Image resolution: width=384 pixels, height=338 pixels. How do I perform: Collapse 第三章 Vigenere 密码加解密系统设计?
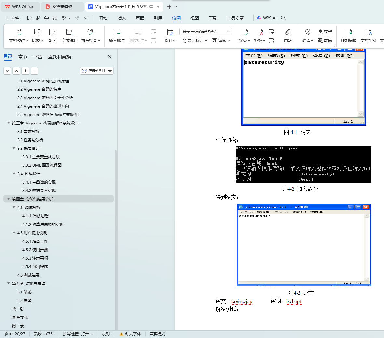coord(8,123)
